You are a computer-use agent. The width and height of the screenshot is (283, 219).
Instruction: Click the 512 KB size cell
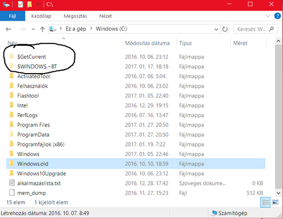pyautogui.click(x=255, y=193)
